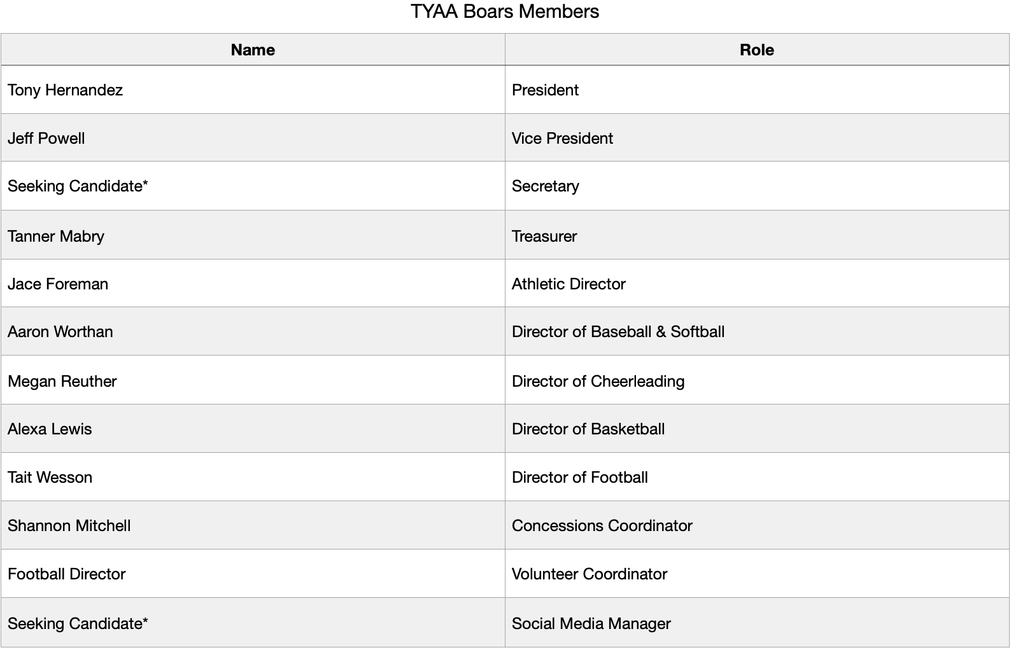
Task: Select the "Treasurer" cell
Action: 544,237
